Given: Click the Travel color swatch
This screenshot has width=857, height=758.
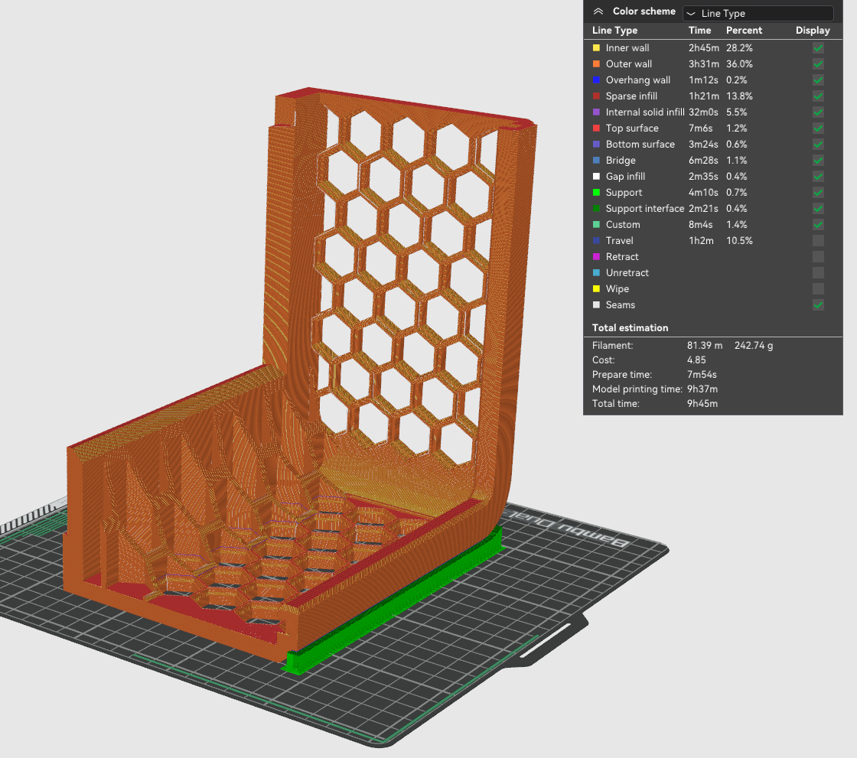Looking at the screenshot, I should pyautogui.click(x=596, y=240).
